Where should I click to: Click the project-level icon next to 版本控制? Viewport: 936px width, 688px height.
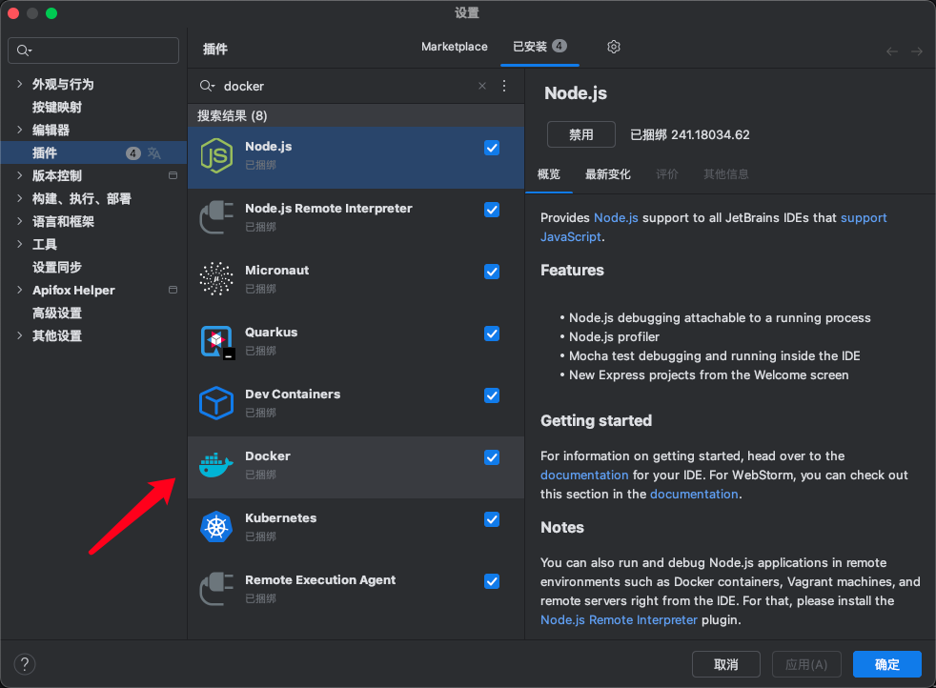[173, 175]
